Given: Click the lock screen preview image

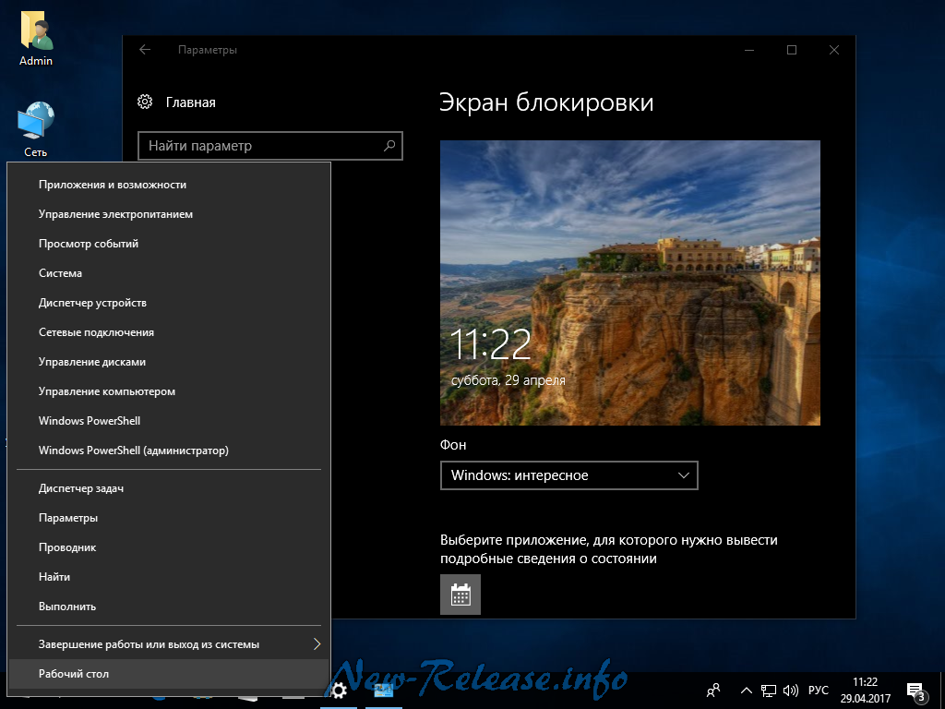Looking at the screenshot, I should (x=629, y=282).
